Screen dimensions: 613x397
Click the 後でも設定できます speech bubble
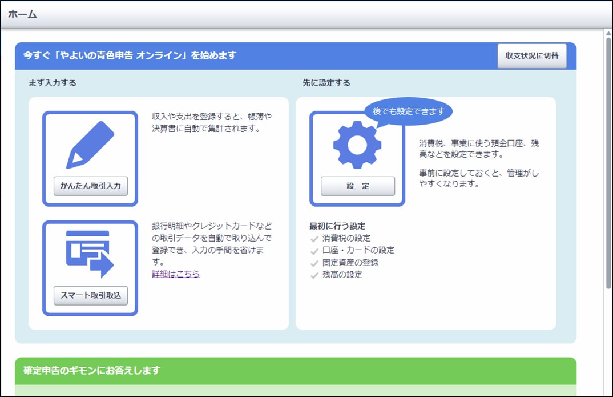(x=408, y=111)
